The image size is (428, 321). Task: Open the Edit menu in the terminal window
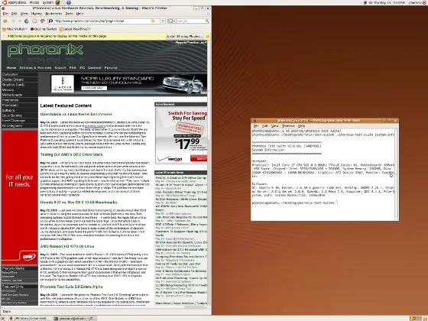(264, 126)
